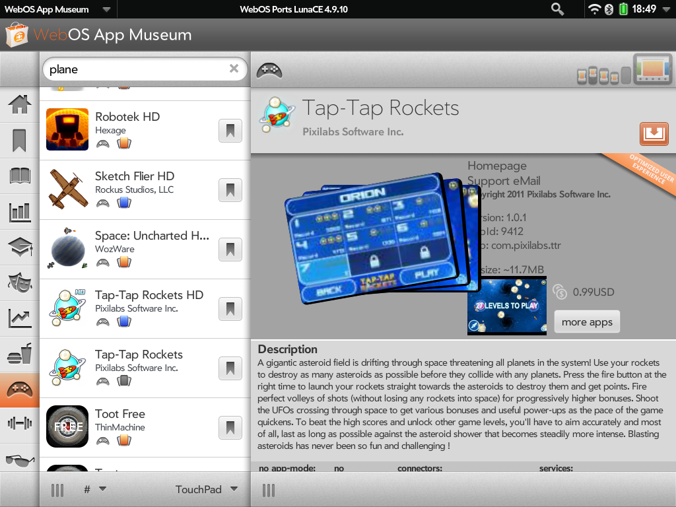Clear the search field text
The height and width of the screenshot is (507, 676).
[234, 69]
